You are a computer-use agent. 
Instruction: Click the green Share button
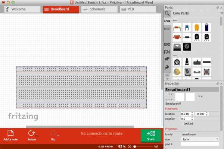(x=151, y=136)
